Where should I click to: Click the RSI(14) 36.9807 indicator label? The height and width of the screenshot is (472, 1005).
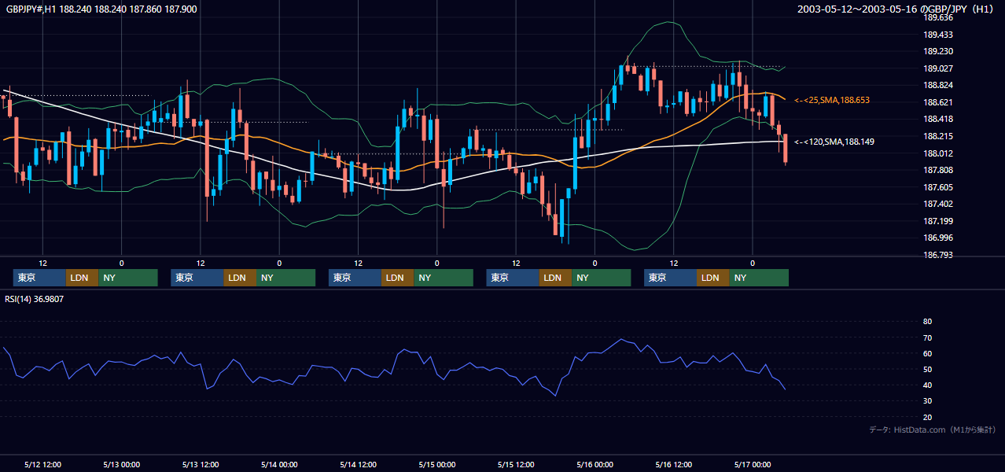tap(35, 299)
